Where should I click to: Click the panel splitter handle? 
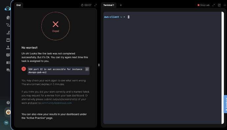pos(99,65)
